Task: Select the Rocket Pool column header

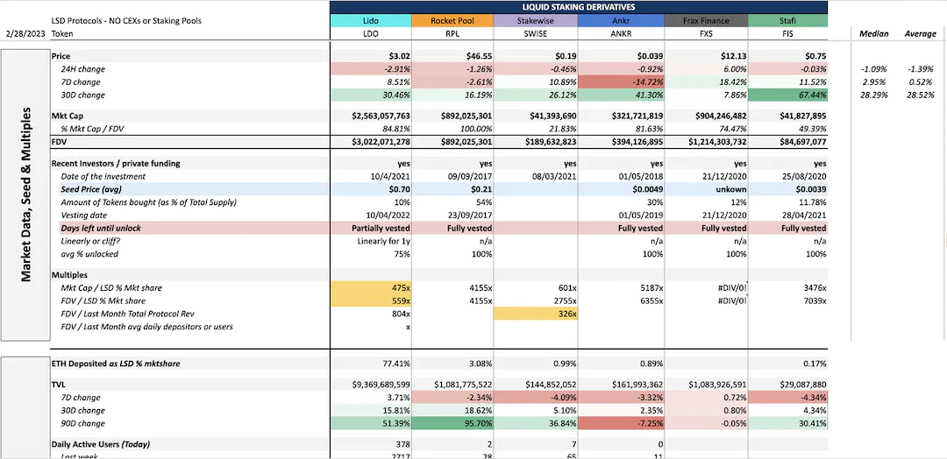Action: tap(452, 21)
